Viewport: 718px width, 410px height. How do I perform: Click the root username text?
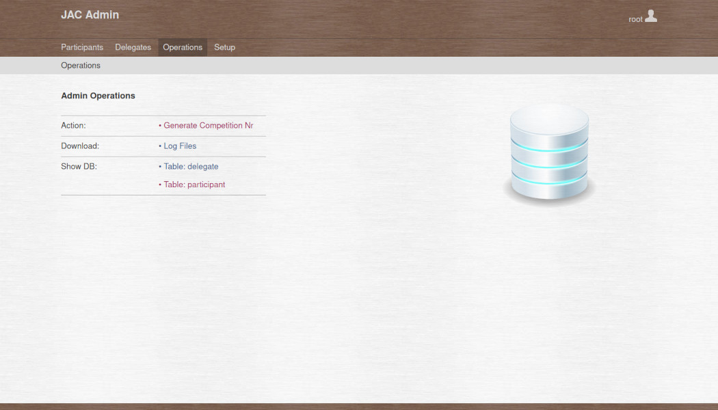click(x=635, y=19)
